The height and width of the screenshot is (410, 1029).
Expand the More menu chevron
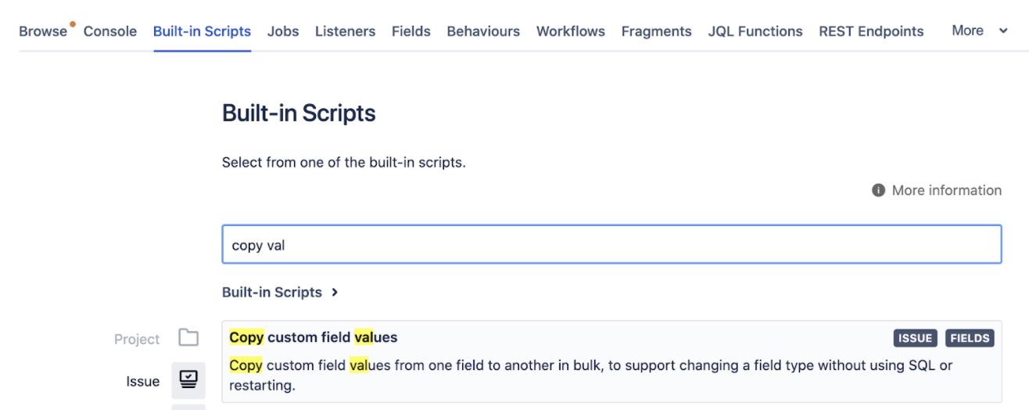click(x=1004, y=31)
